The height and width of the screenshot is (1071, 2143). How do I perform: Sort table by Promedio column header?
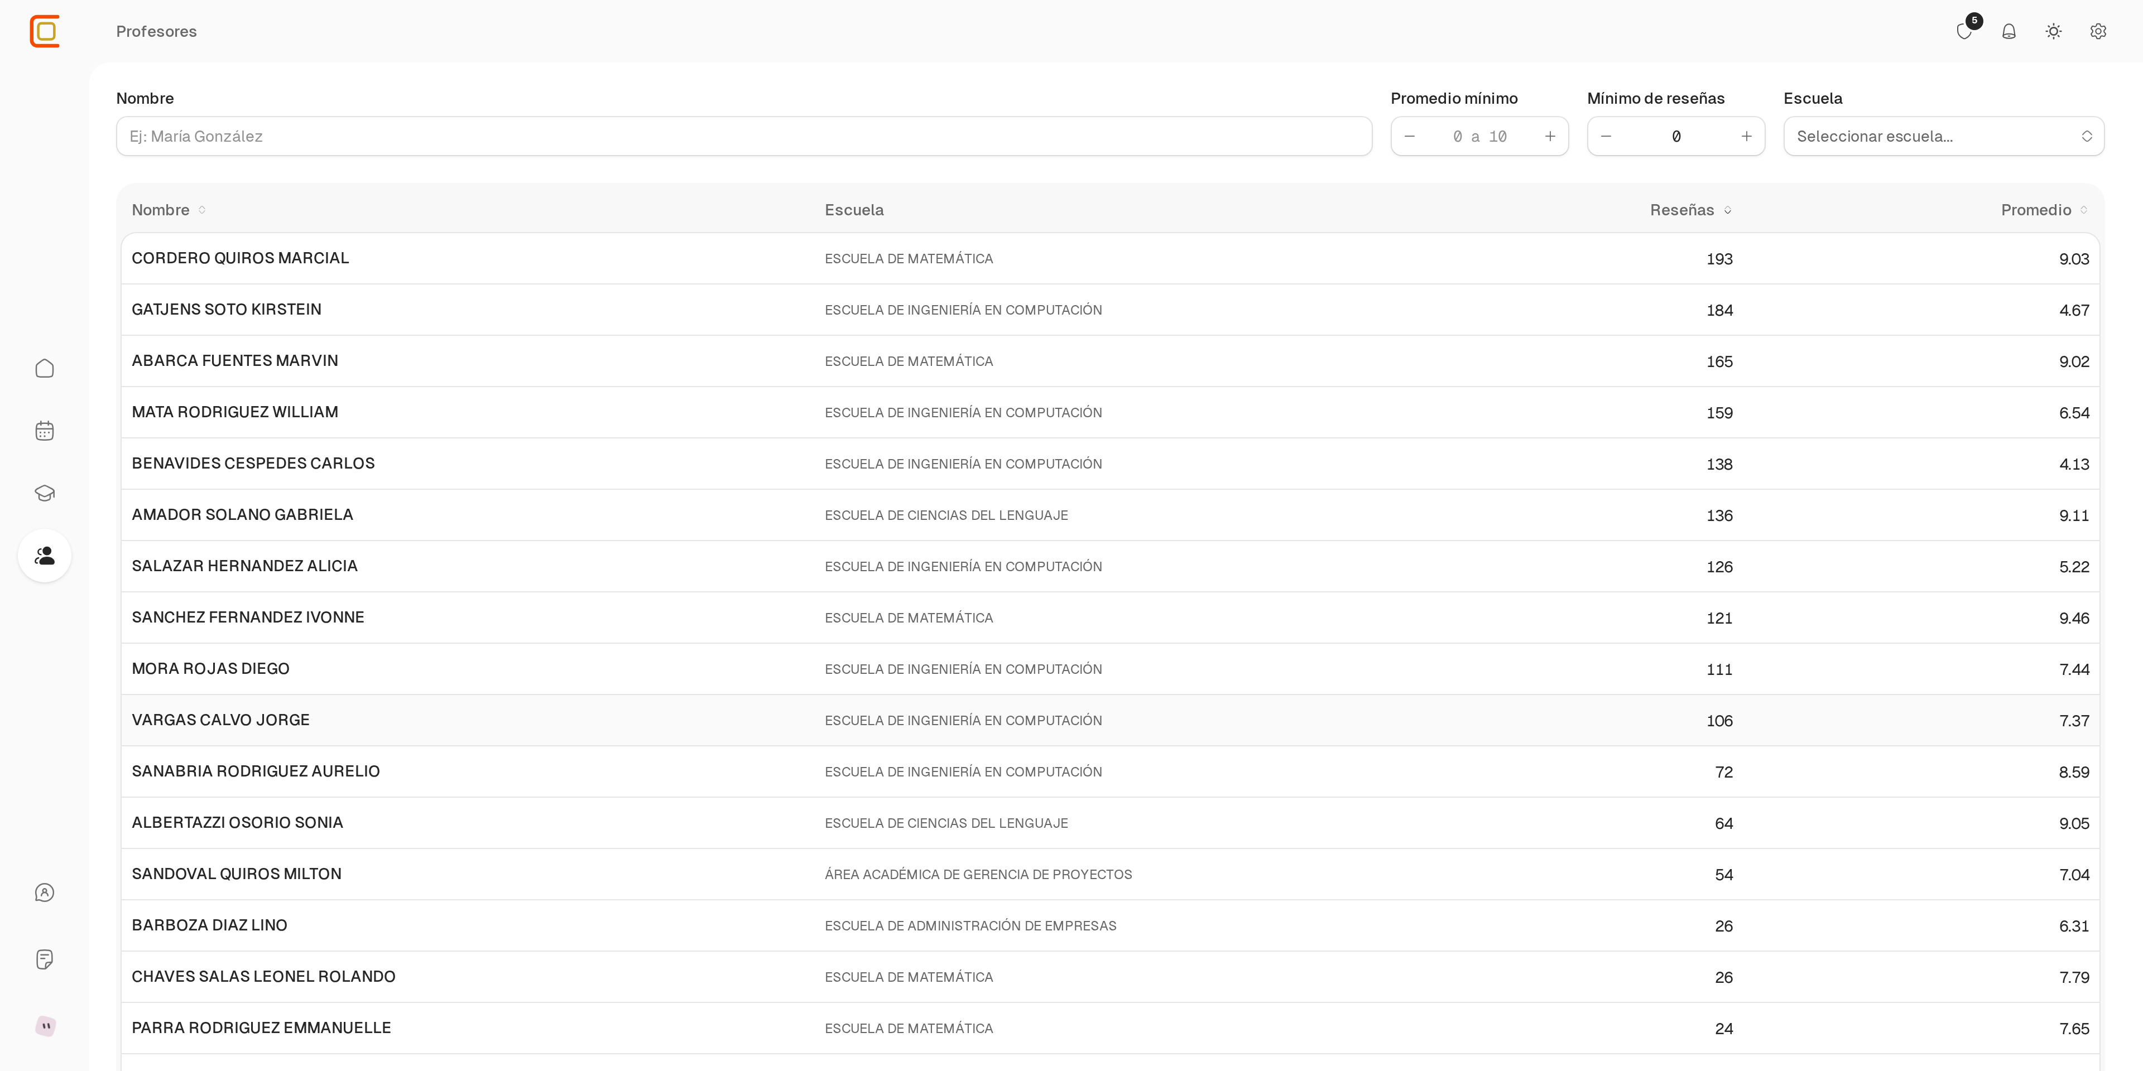(x=2044, y=210)
